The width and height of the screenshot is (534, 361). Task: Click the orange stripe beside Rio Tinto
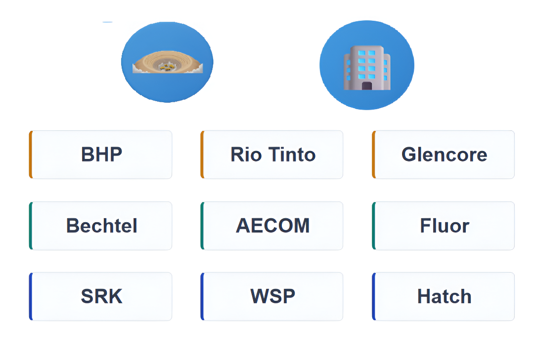[x=202, y=155]
